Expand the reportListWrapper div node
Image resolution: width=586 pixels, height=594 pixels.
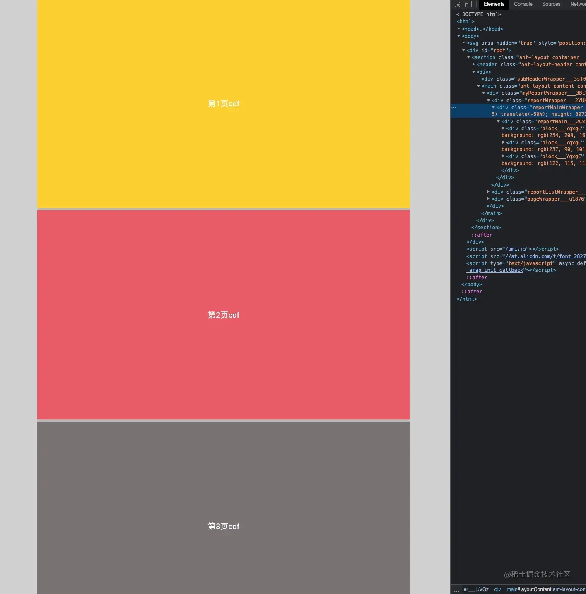pyautogui.click(x=488, y=192)
